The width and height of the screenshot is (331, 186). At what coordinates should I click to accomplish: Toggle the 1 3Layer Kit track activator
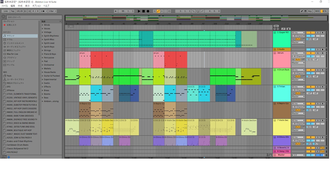click(311, 33)
